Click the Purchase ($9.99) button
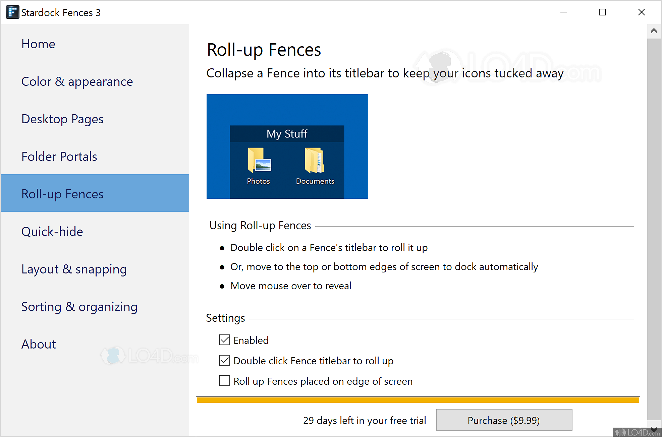 click(504, 420)
